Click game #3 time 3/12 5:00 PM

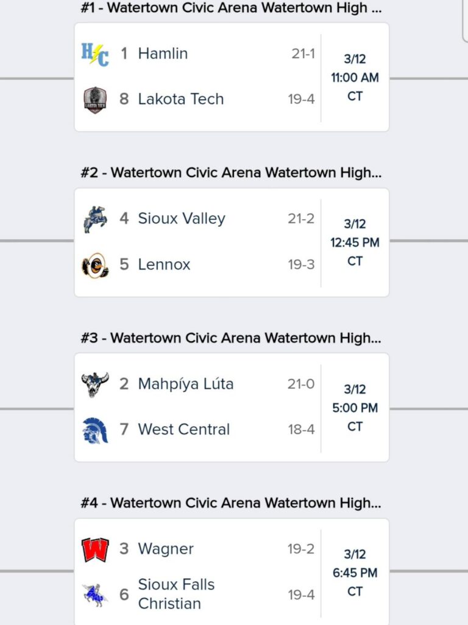point(355,408)
